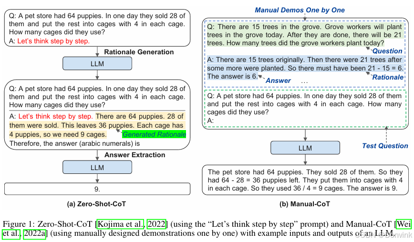414x242 pixels.
Task: Open the 2022a citation year link
Action: [35, 233]
